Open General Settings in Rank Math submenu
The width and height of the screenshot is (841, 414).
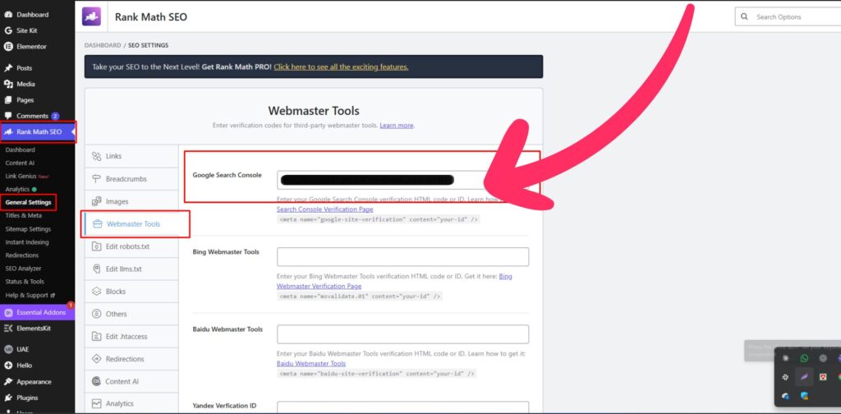coord(29,202)
